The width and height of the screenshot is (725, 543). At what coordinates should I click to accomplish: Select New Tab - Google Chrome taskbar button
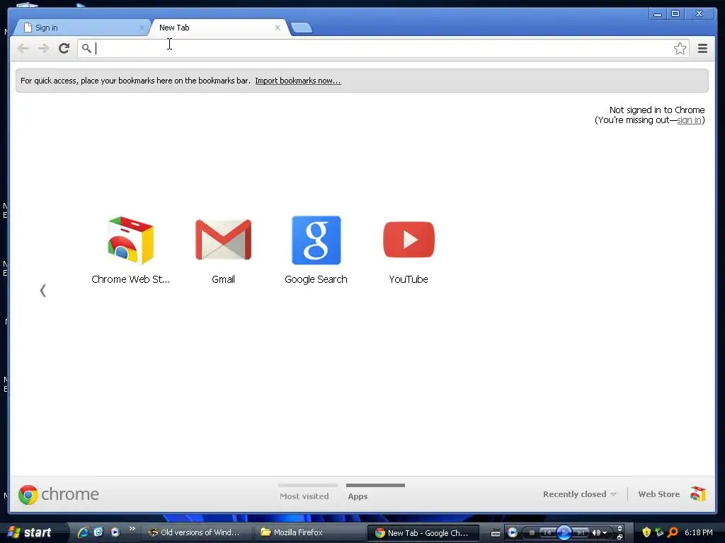(423, 532)
